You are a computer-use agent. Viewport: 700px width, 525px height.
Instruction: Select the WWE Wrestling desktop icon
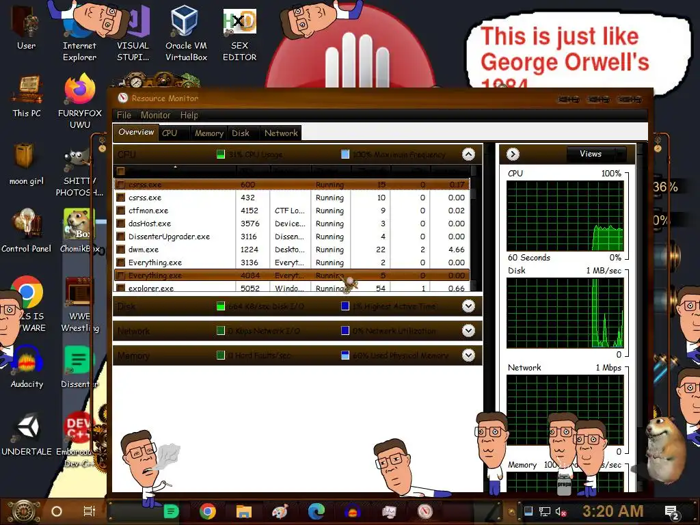[x=80, y=304]
